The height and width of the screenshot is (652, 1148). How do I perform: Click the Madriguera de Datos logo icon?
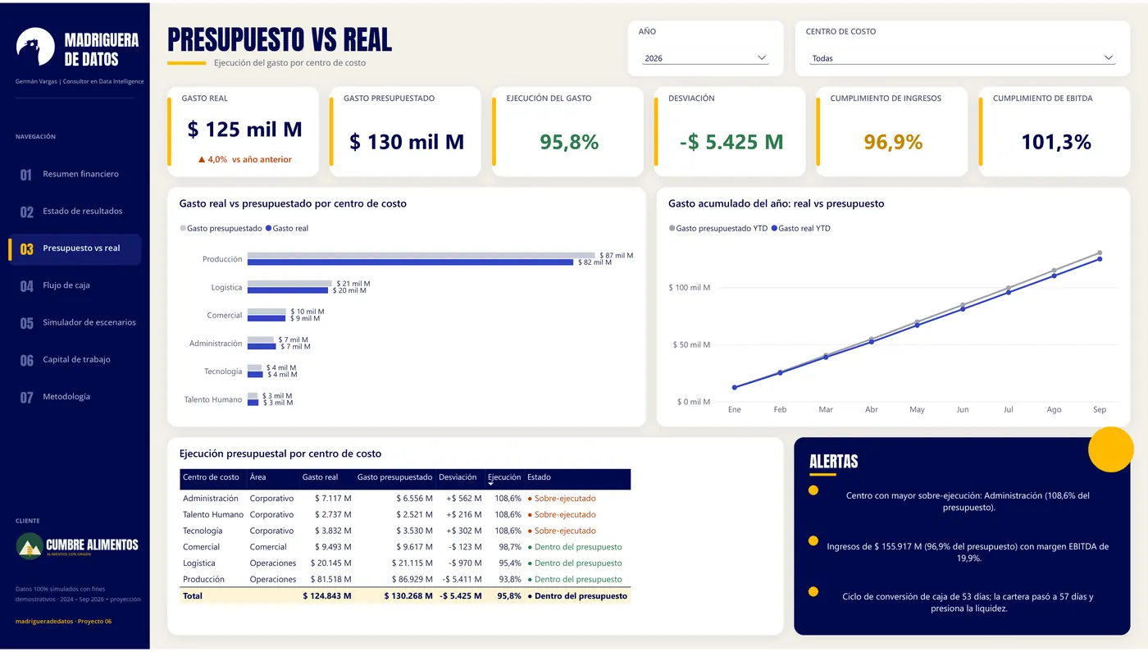click(x=35, y=47)
